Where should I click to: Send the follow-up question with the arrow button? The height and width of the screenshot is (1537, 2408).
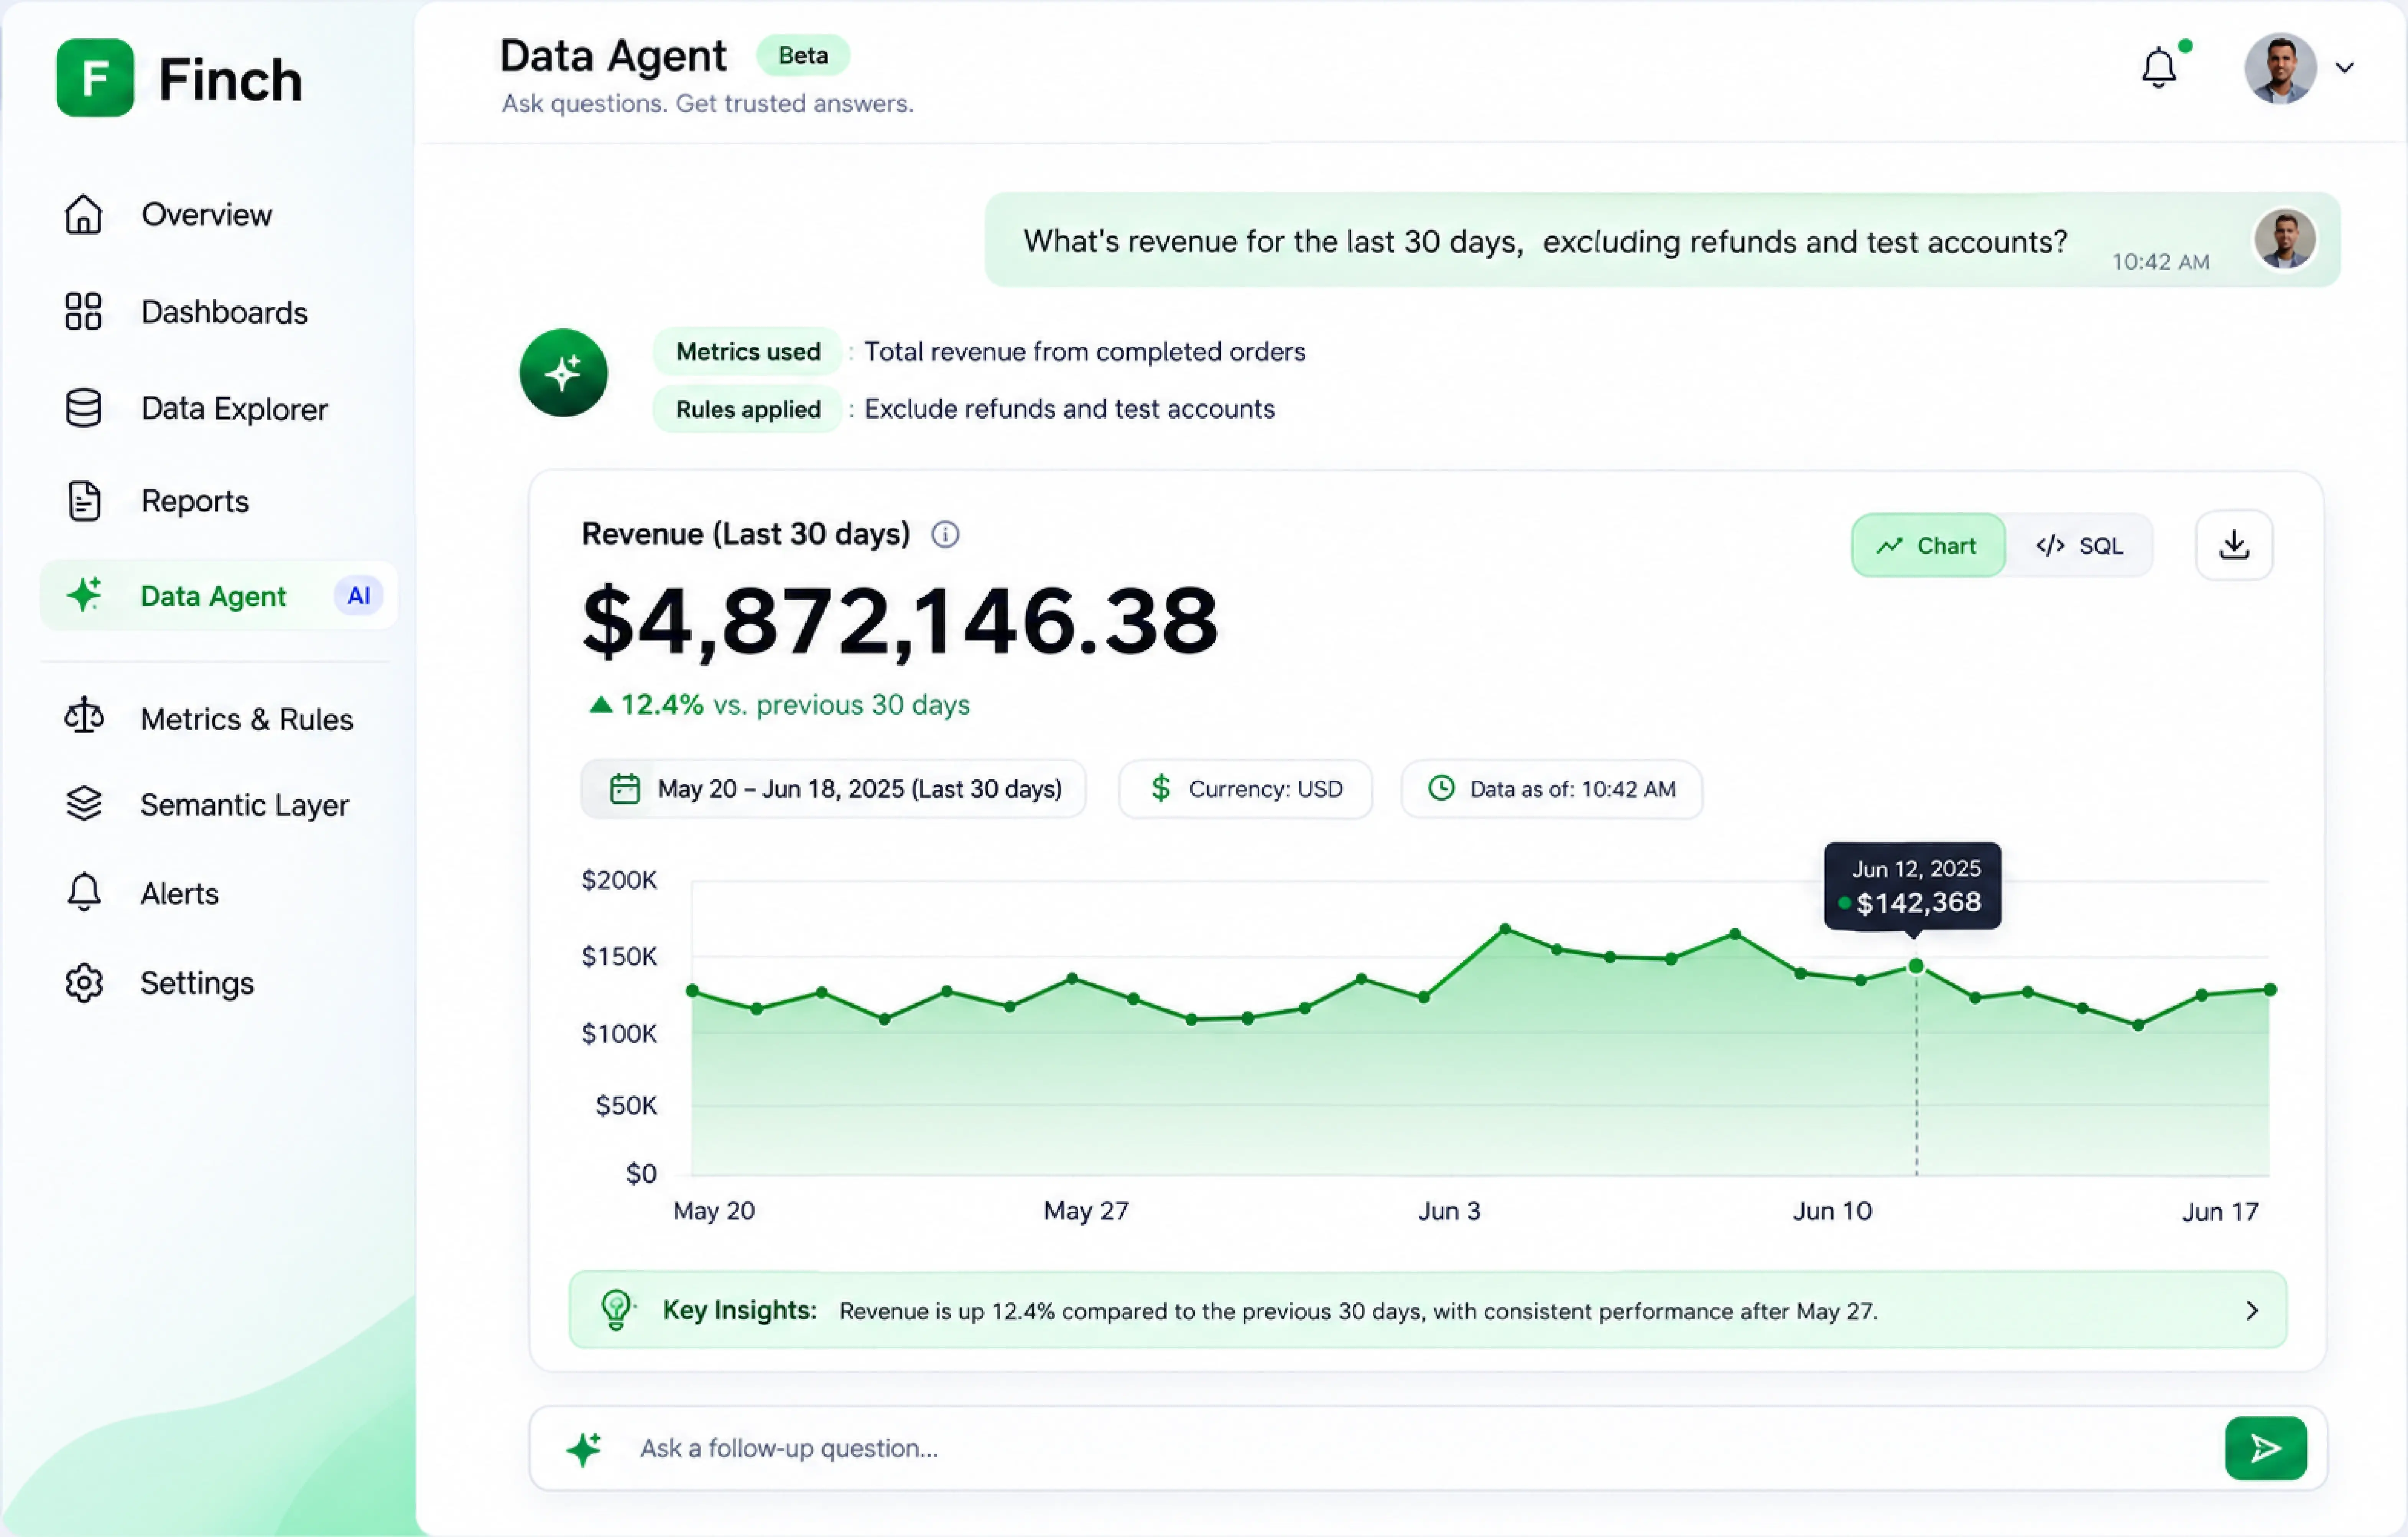click(2266, 1448)
